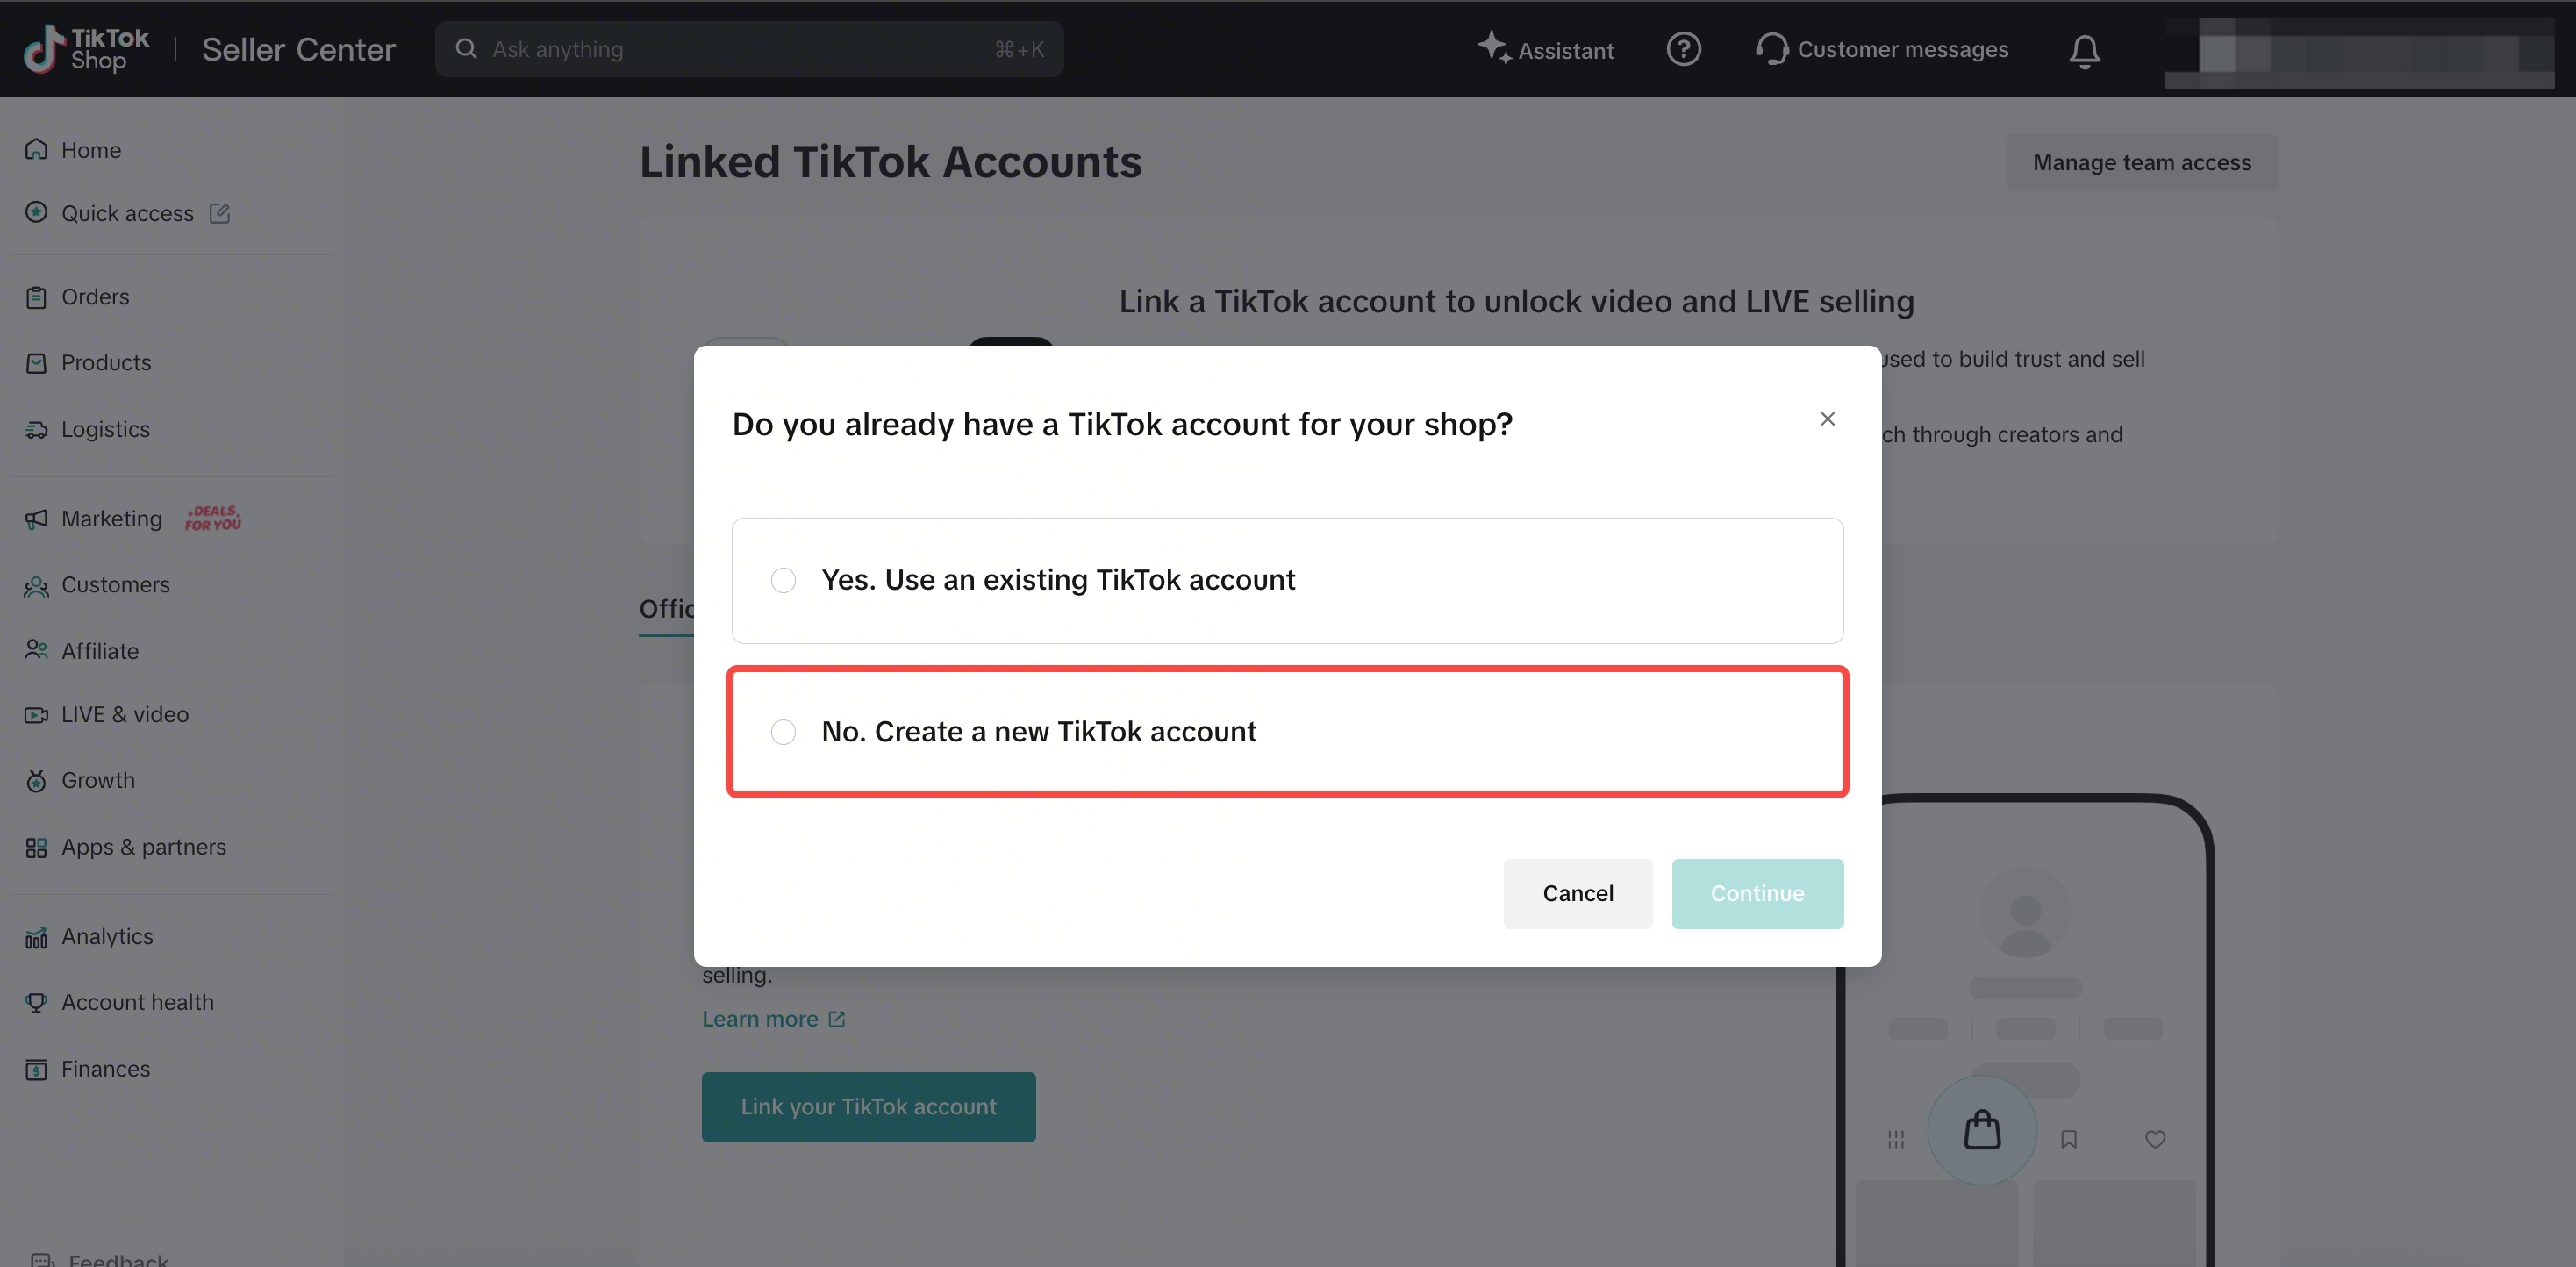Open Home in the sidebar
The image size is (2576, 1267).
tap(91, 150)
